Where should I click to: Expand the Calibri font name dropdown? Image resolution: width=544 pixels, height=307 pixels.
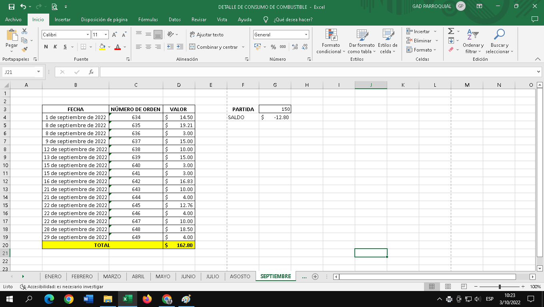[88, 35]
